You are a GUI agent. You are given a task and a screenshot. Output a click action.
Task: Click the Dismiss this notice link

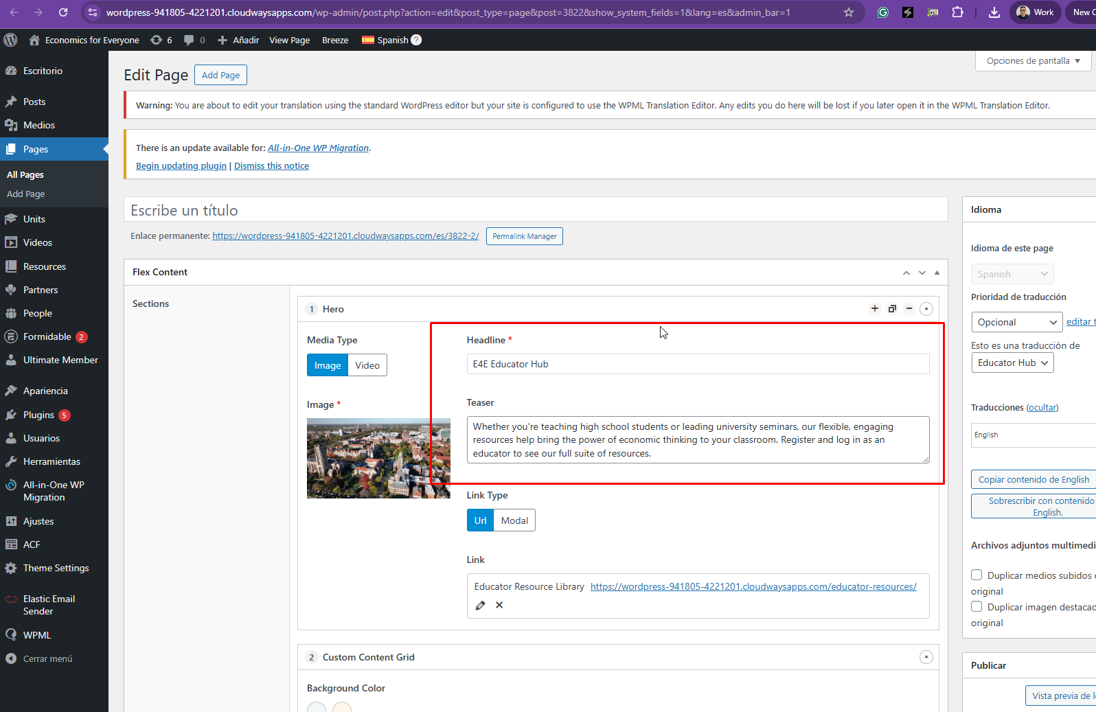[271, 166]
